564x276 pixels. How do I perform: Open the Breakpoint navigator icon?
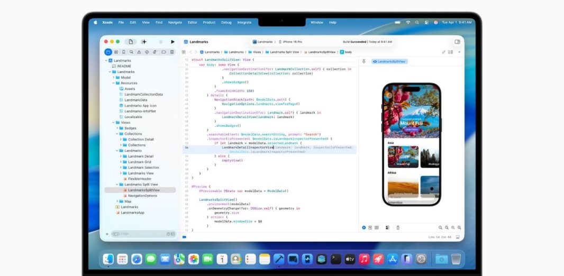[x=163, y=52]
